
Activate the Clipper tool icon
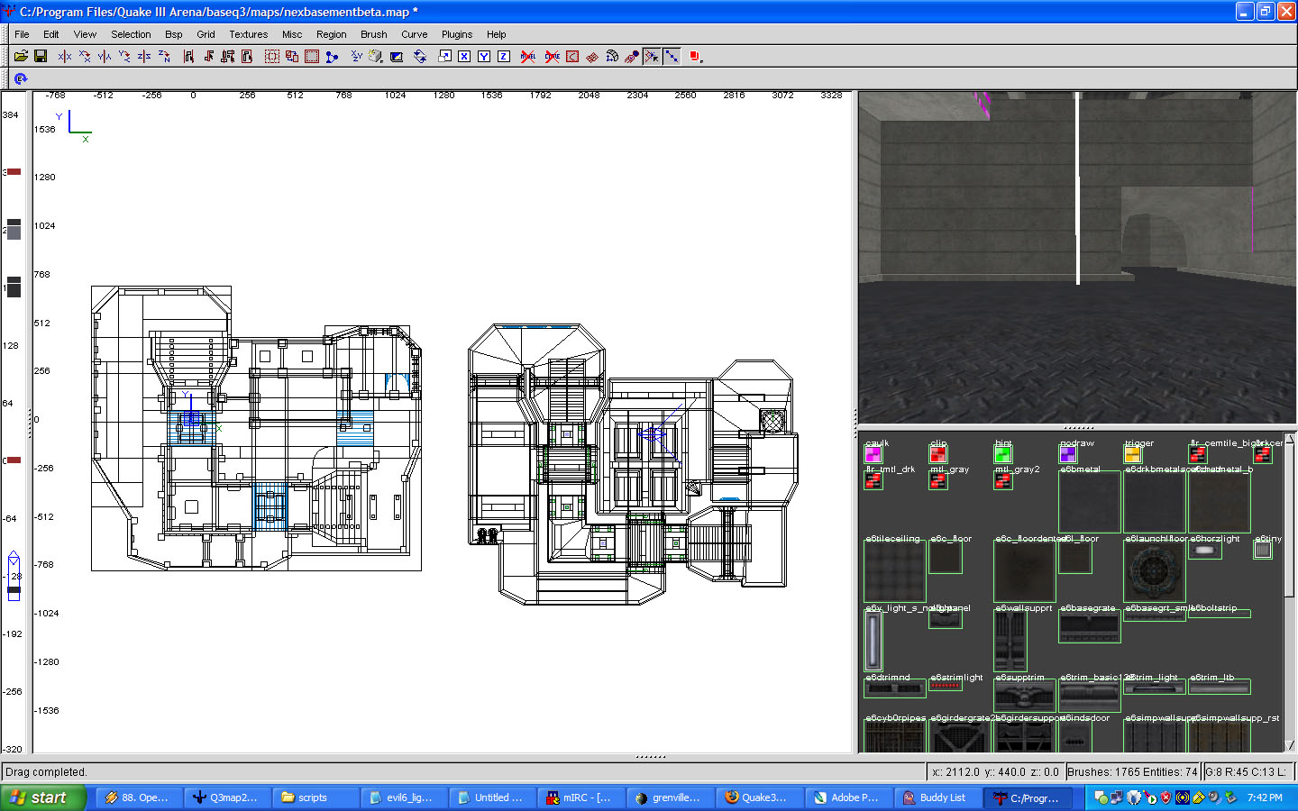(x=332, y=56)
